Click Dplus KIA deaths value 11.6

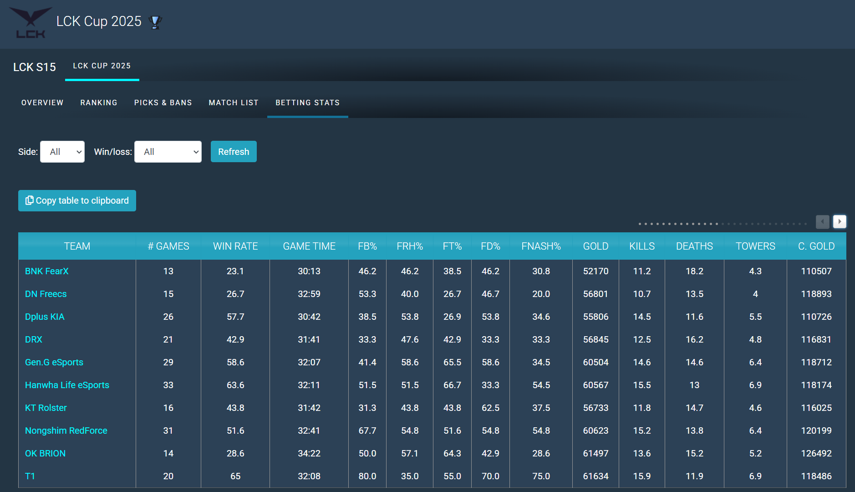[x=695, y=317]
